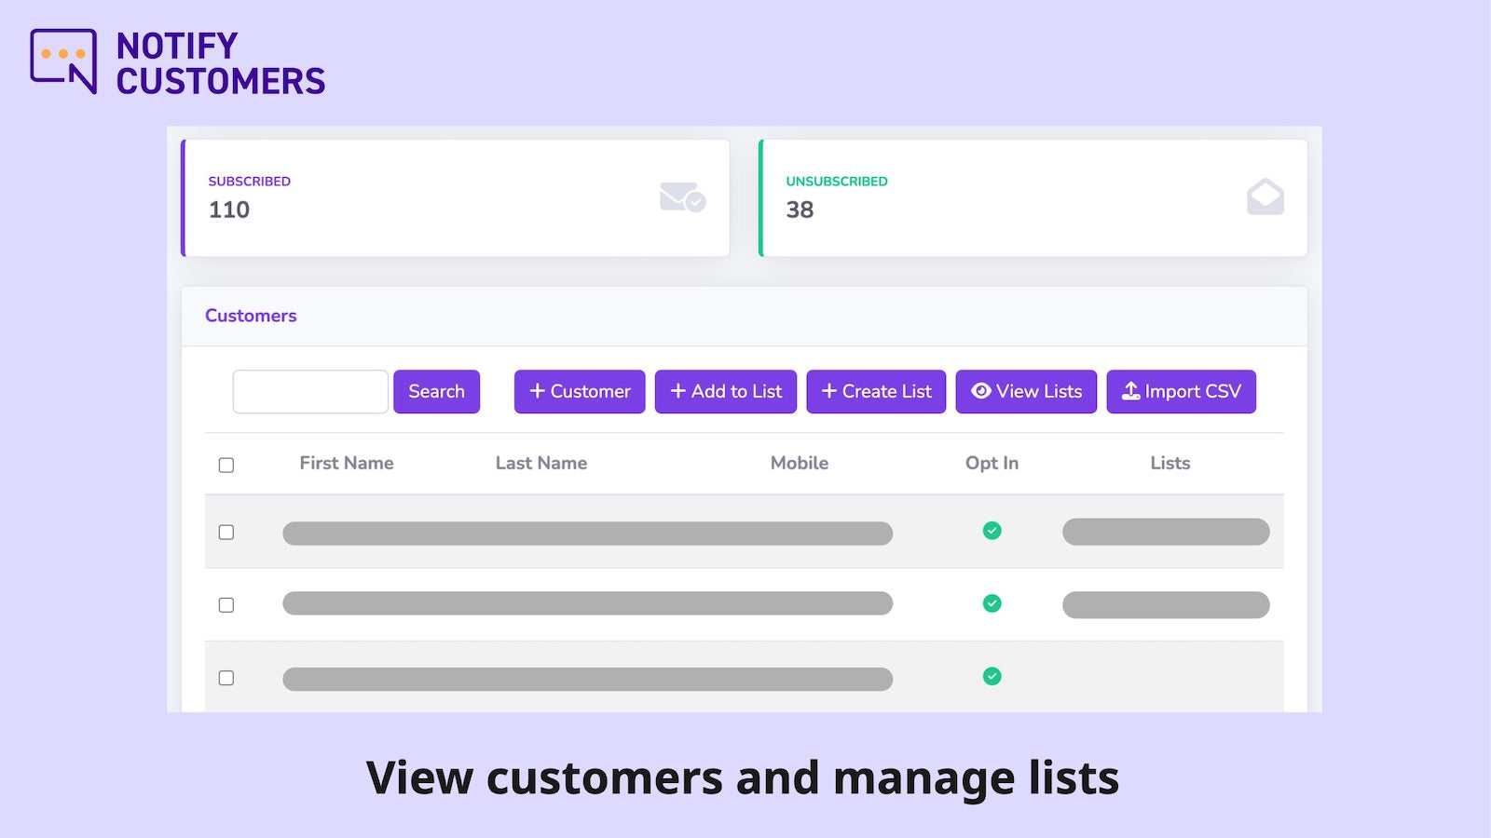
Task: Click the Subscribed count card
Action: click(x=457, y=196)
